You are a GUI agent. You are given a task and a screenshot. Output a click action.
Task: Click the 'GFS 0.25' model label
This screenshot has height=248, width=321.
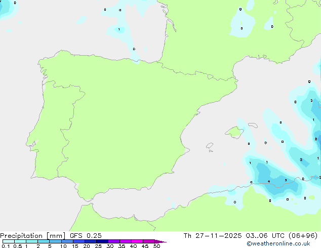86,236
